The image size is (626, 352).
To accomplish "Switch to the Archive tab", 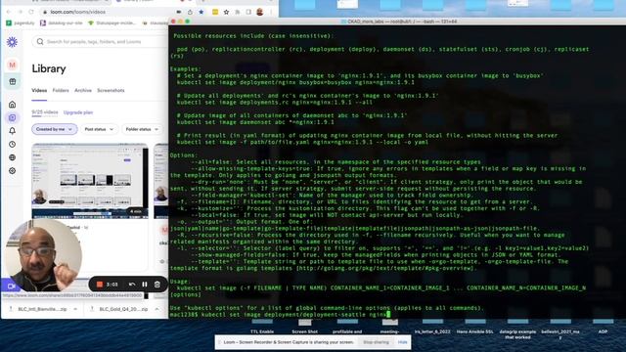I will click(x=83, y=91).
